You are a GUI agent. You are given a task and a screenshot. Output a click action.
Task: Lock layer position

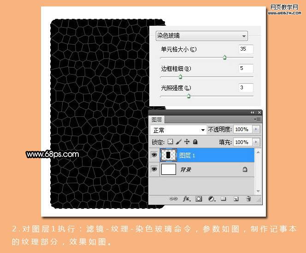tap(187, 142)
